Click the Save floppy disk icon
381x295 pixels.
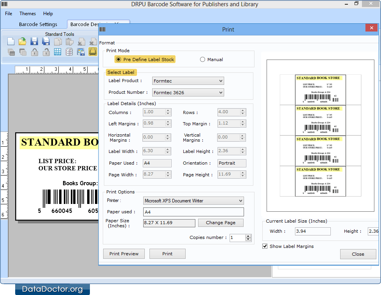(x=34, y=42)
